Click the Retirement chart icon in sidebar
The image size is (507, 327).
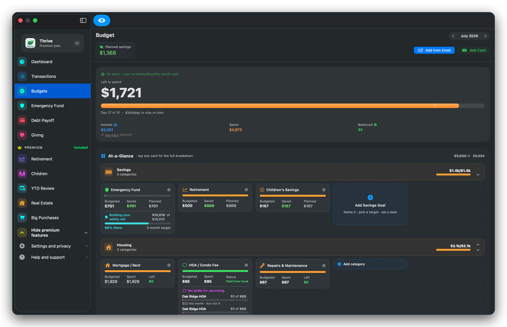coord(22,159)
